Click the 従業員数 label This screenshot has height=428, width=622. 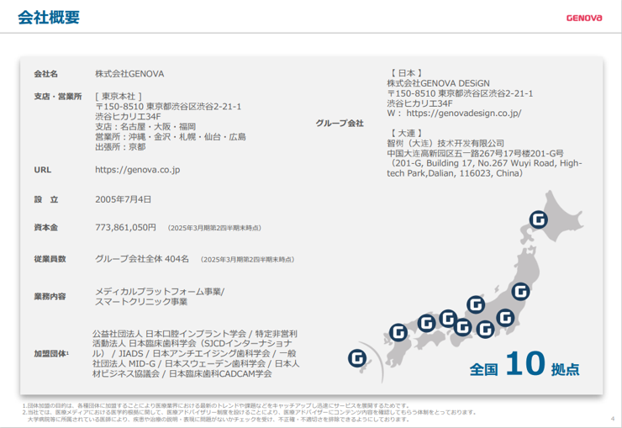coord(50,259)
